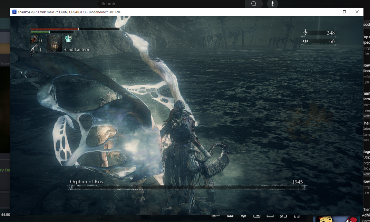The width and height of the screenshot is (370, 222).
Task: Switch YouTube player to theater mode
Action: point(270,216)
